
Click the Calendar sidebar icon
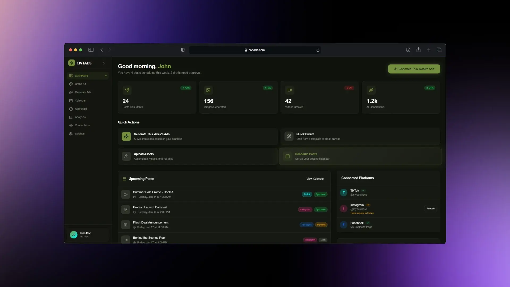coord(71,101)
